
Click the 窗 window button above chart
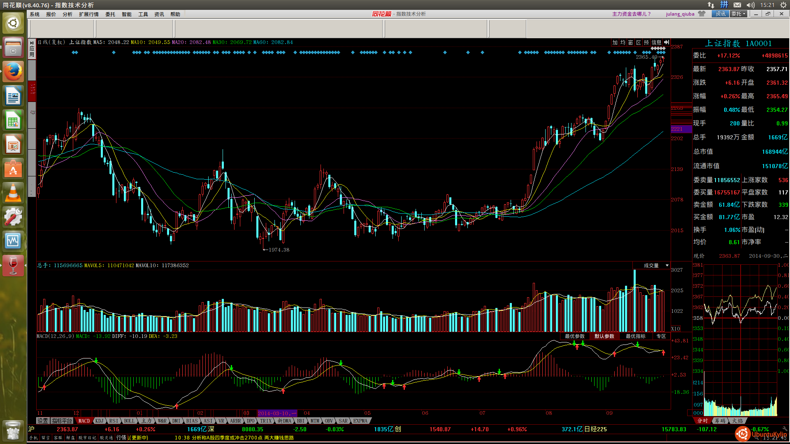click(x=630, y=42)
